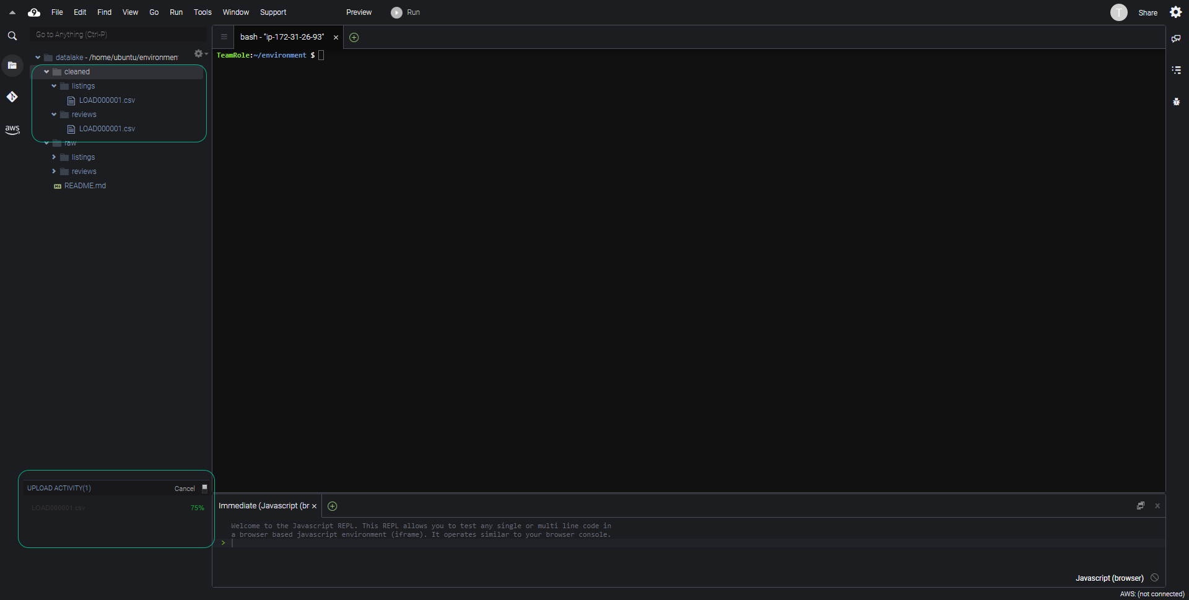Open the Outline panel icon in the right sidebar

1176,70
